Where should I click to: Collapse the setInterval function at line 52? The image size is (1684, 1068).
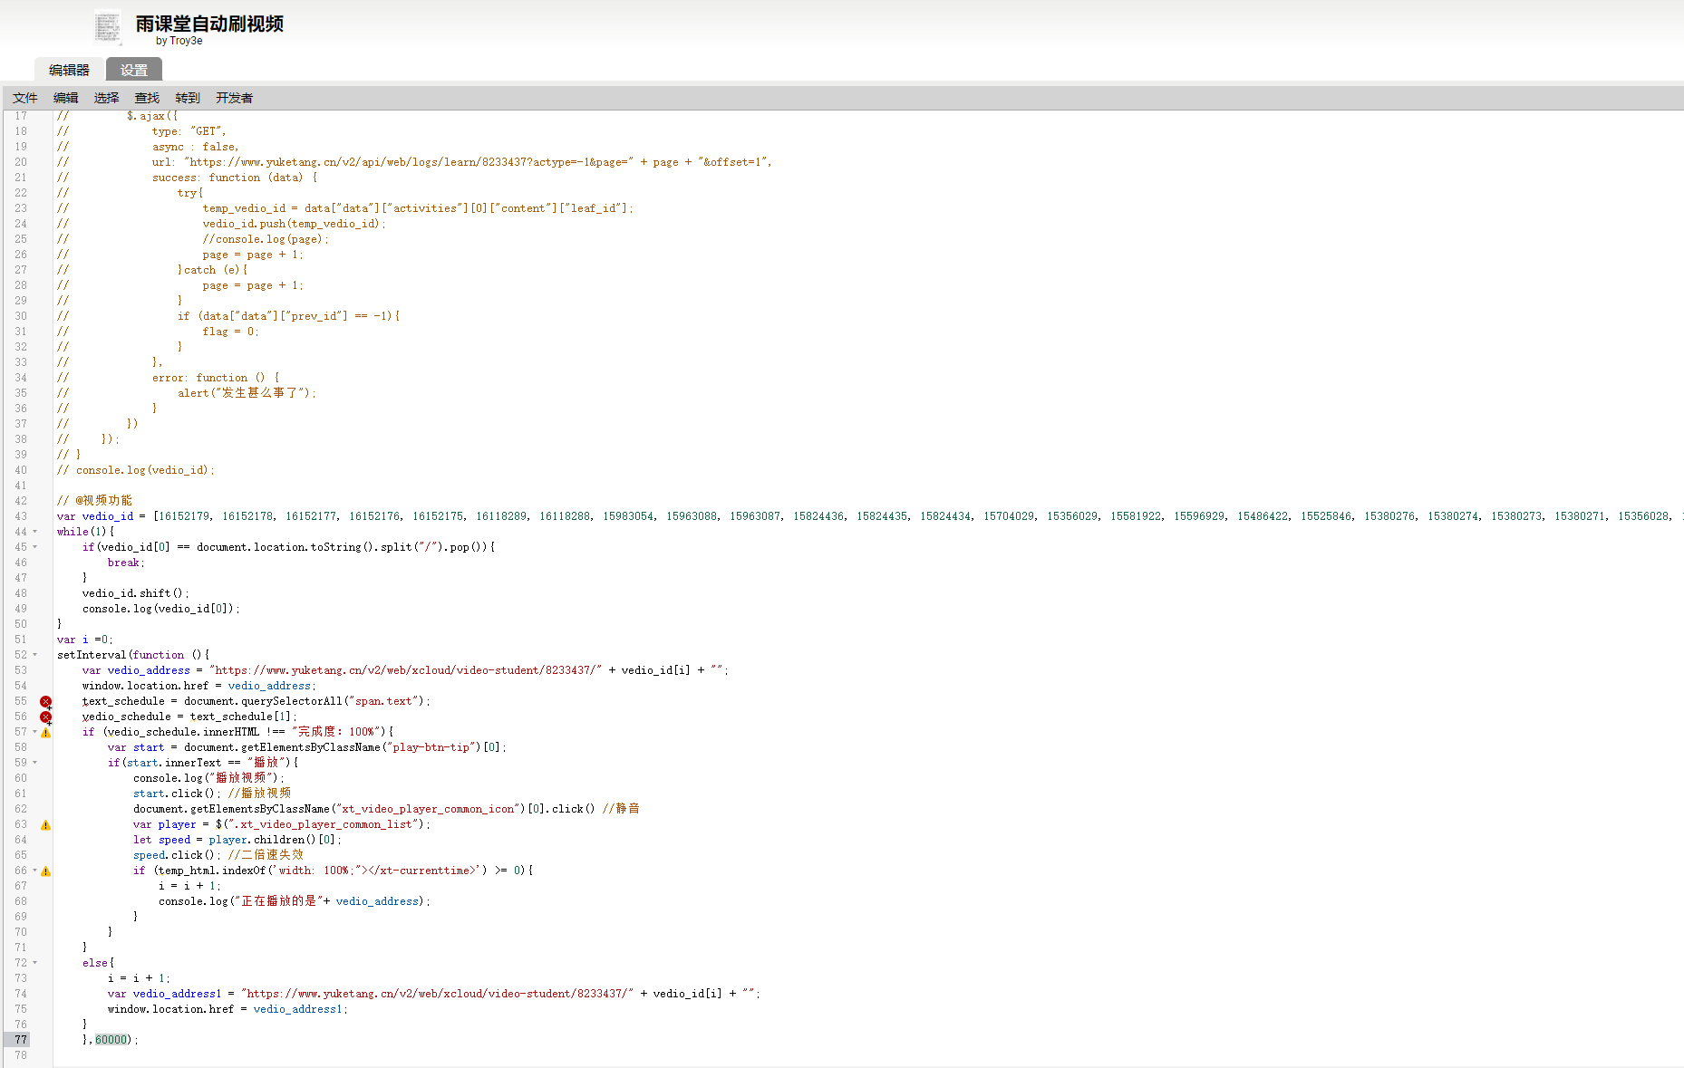[x=33, y=655]
